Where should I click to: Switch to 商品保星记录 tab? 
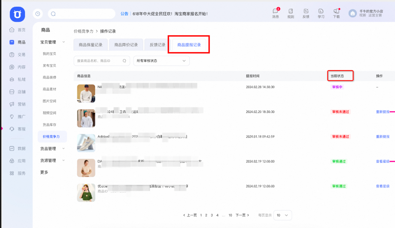(90, 45)
